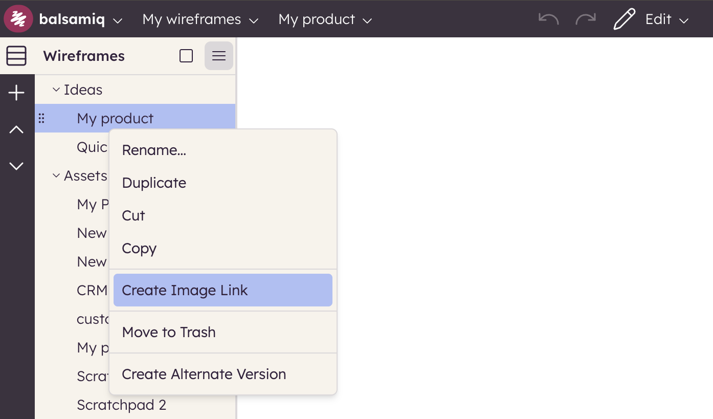Select Scratchpad 2 in the wireframes list
Screen dimensions: 713x419
pyautogui.click(x=122, y=405)
